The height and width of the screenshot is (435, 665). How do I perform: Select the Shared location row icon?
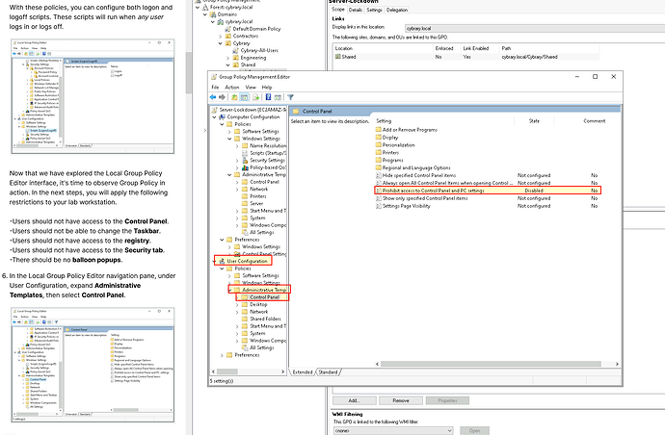click(x=337, y=57)
